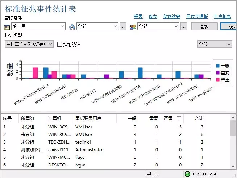Click the 测试\加密... group cell
Screen dimensions: 237x178
tap(32, 150)
